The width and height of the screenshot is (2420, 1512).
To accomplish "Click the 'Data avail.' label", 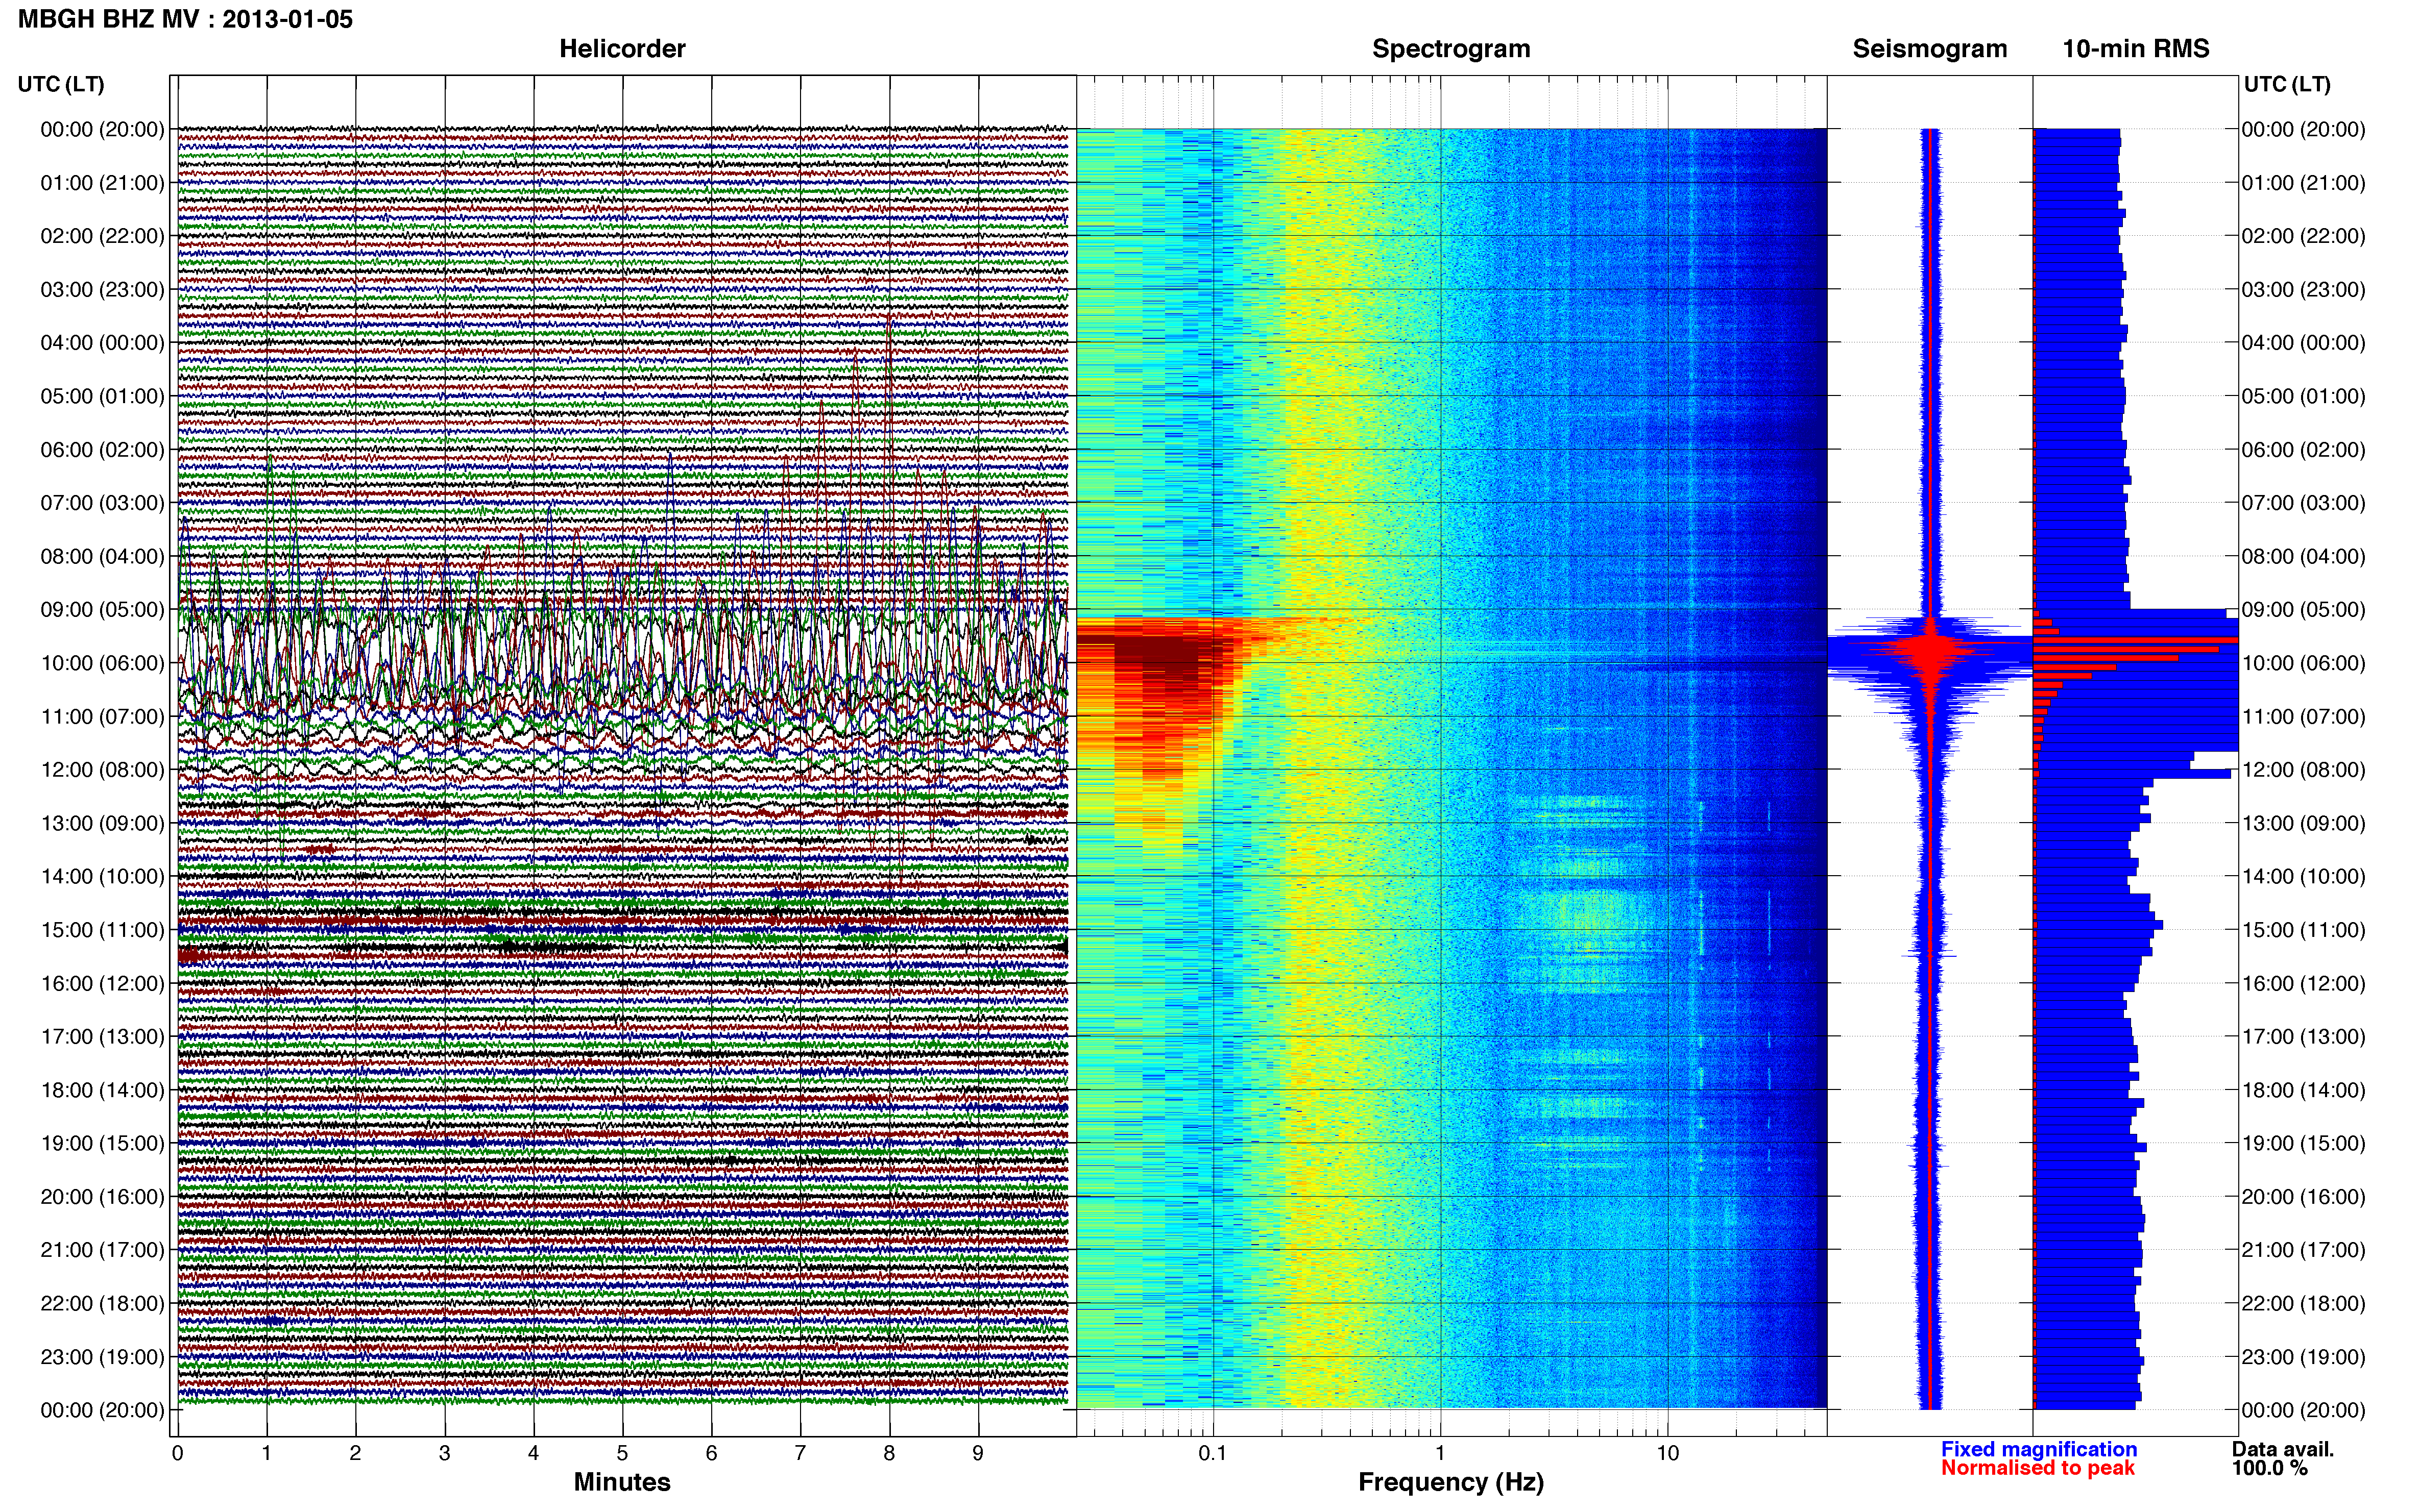I will [2282, 1449].
